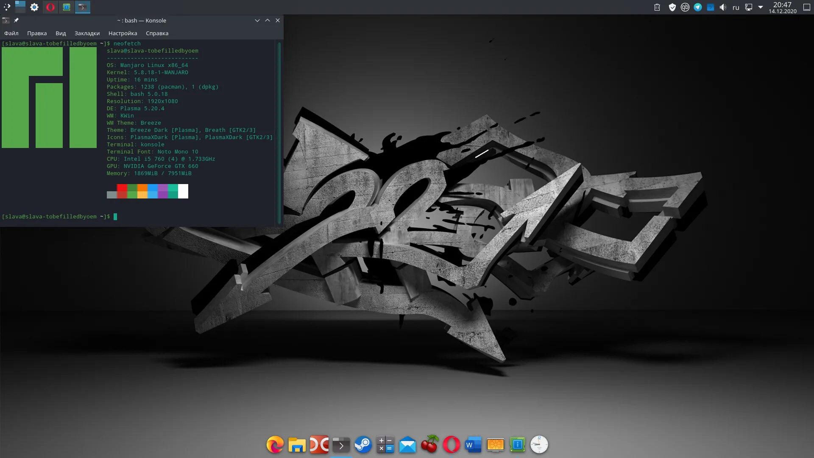
Task: Expand the hidden system tray arrow
Action: click(x=761, y=7)
